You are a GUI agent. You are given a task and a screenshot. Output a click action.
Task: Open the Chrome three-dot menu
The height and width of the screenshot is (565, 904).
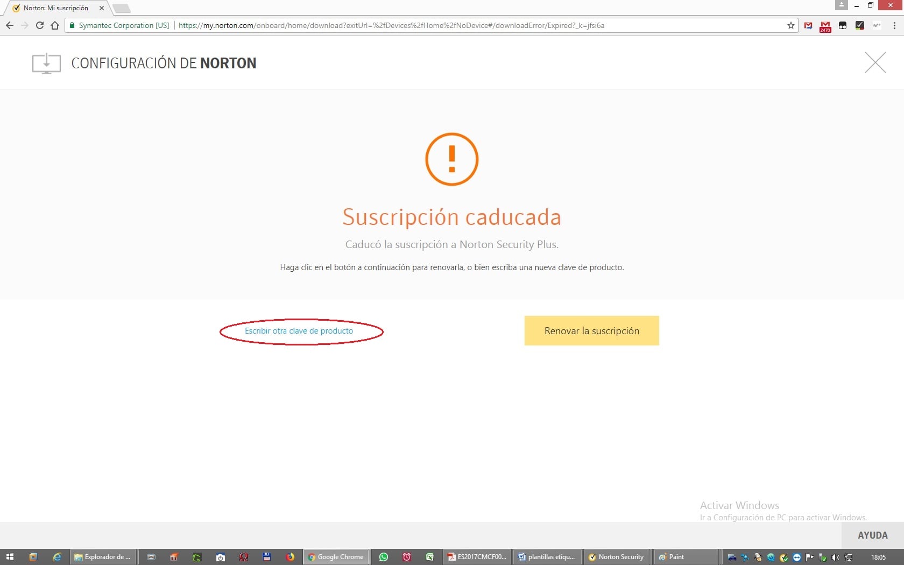coord(894,25)
